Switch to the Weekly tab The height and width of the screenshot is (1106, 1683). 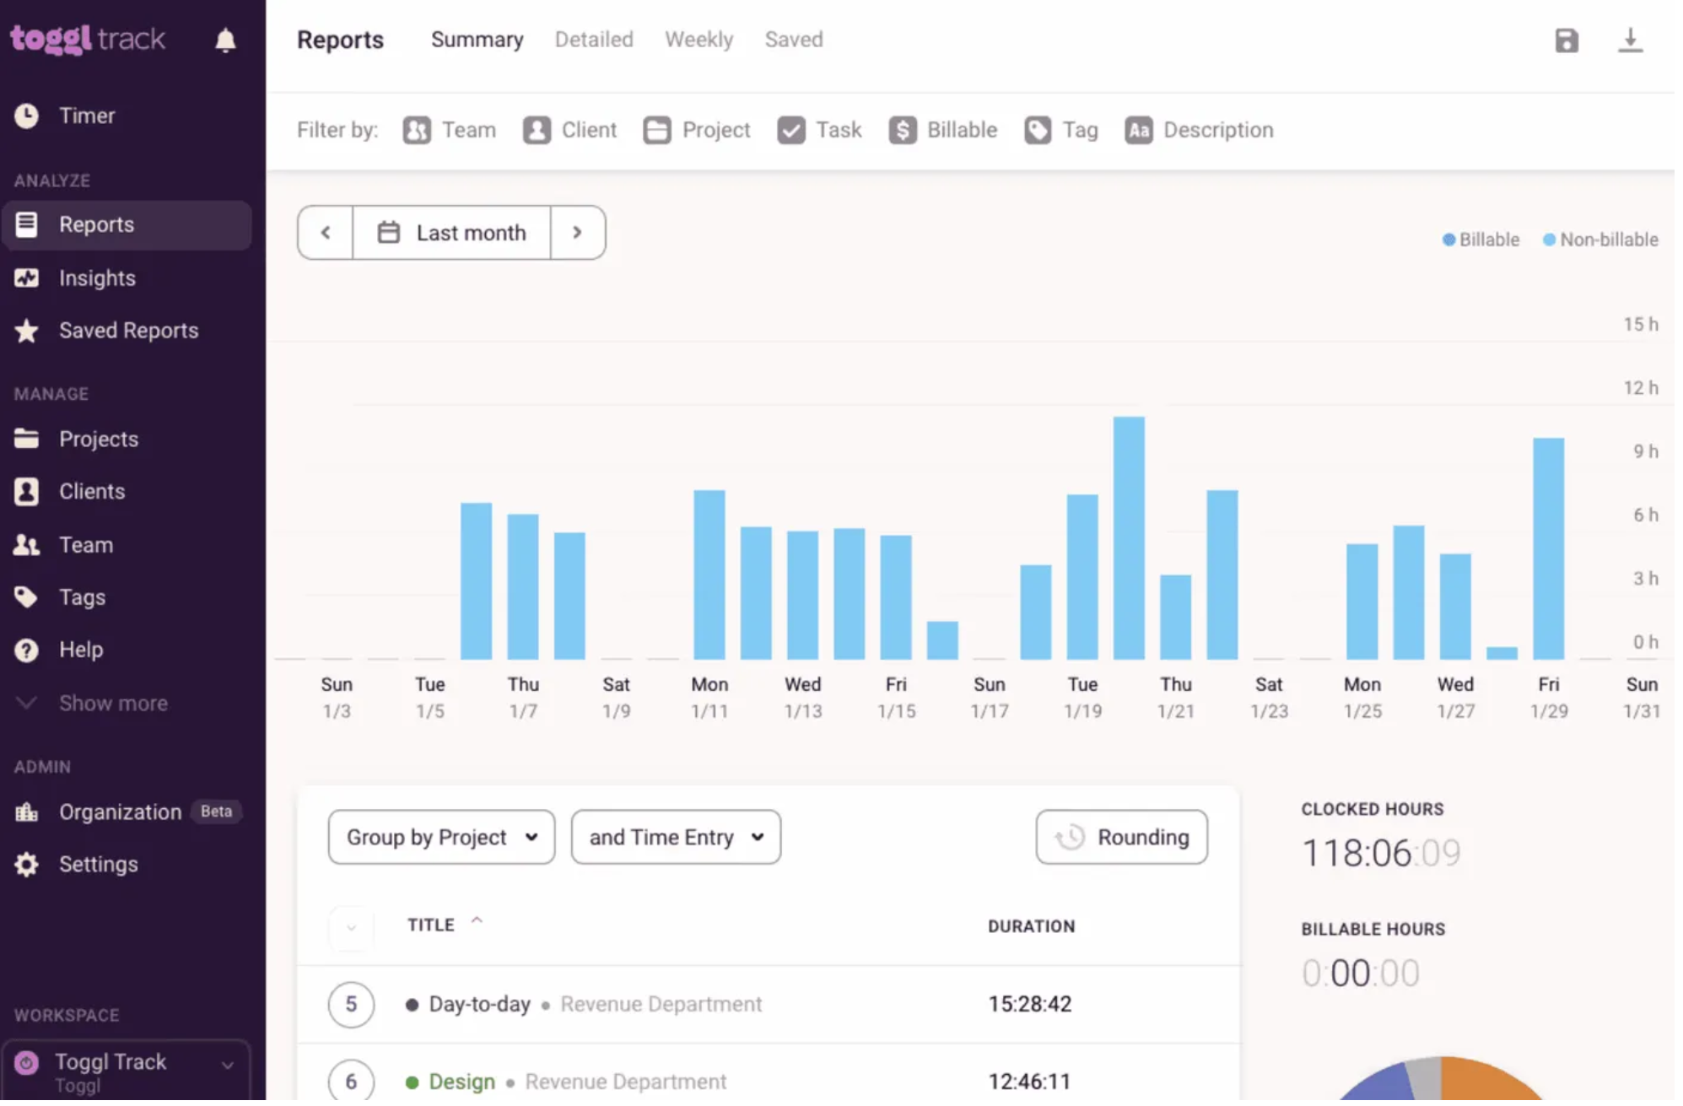pyautogui.click(x=699, y=40)
